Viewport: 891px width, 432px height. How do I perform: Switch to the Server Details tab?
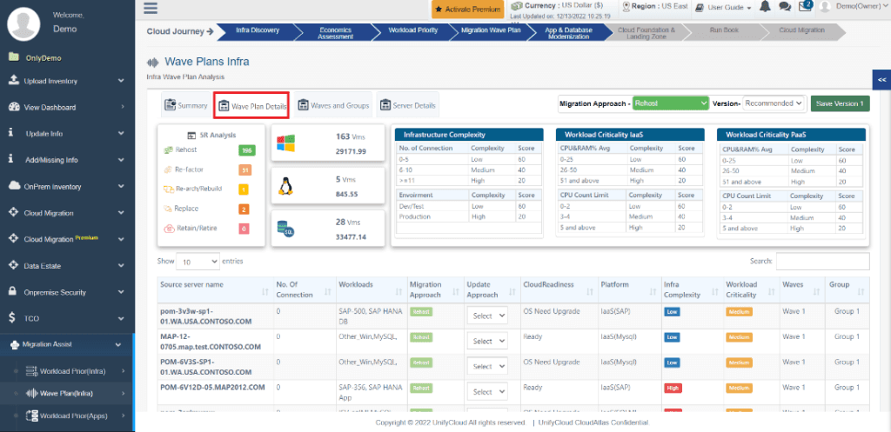point(408,105)
